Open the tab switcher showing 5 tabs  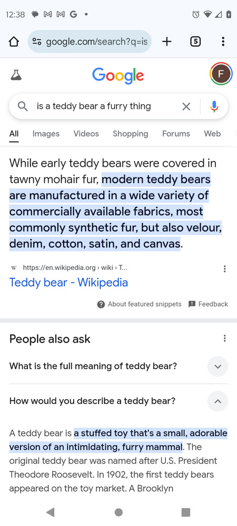point(195,42)
